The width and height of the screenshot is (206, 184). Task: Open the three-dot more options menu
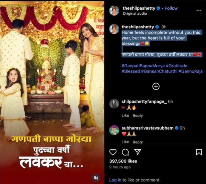[x=199, y=11]
